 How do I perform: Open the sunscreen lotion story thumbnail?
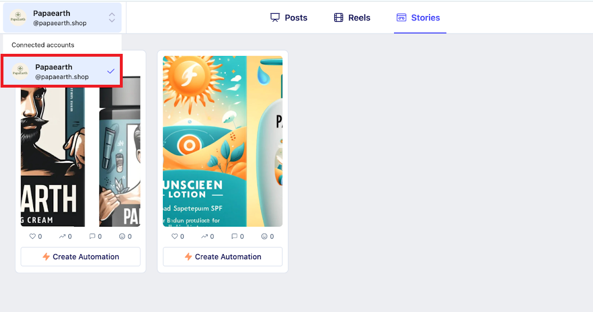(x=223, y=141)
